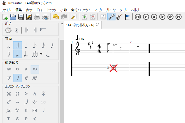This screenshot has width=185, height=123.
Task: Select half note duration
Action: [17, 45]
